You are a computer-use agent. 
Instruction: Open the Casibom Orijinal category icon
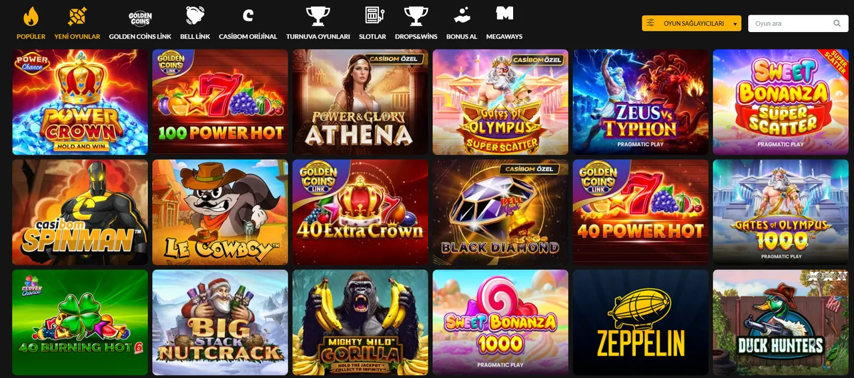[248, 15]
